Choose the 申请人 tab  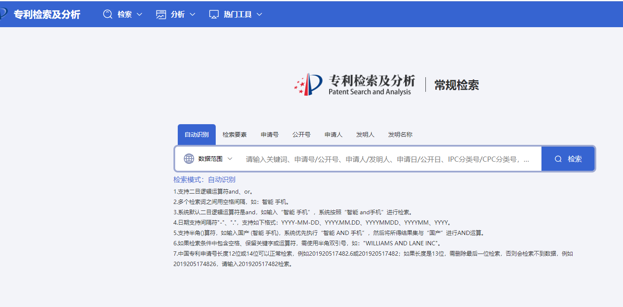[x=334, y=135]
